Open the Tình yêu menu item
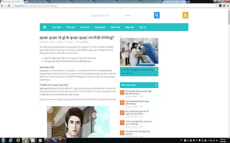 [70, 27]
